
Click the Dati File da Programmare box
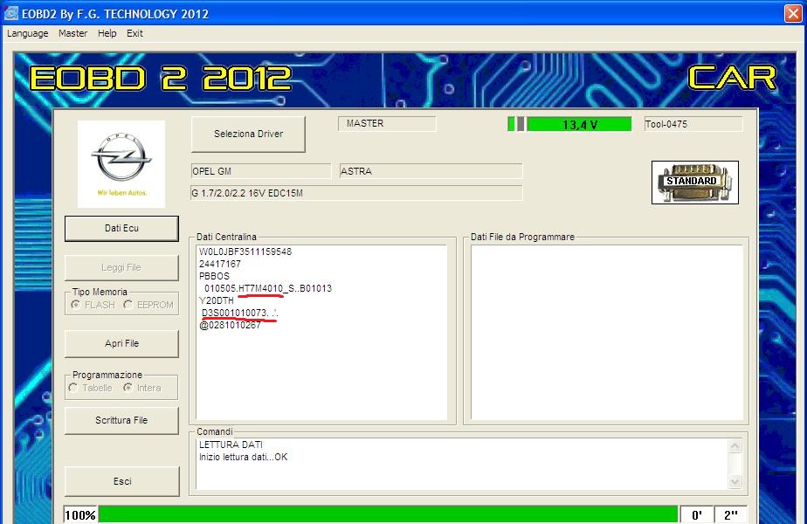coord(607,332)
